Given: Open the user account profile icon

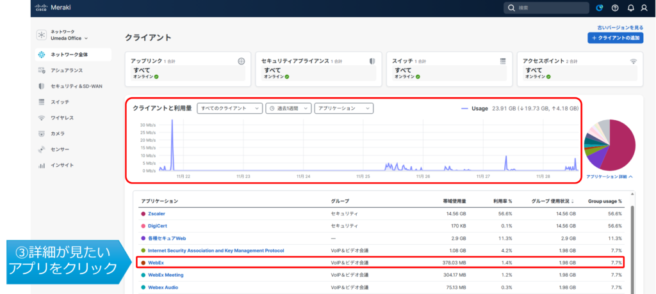Looking at the screenshot, I should coord(645,8).
